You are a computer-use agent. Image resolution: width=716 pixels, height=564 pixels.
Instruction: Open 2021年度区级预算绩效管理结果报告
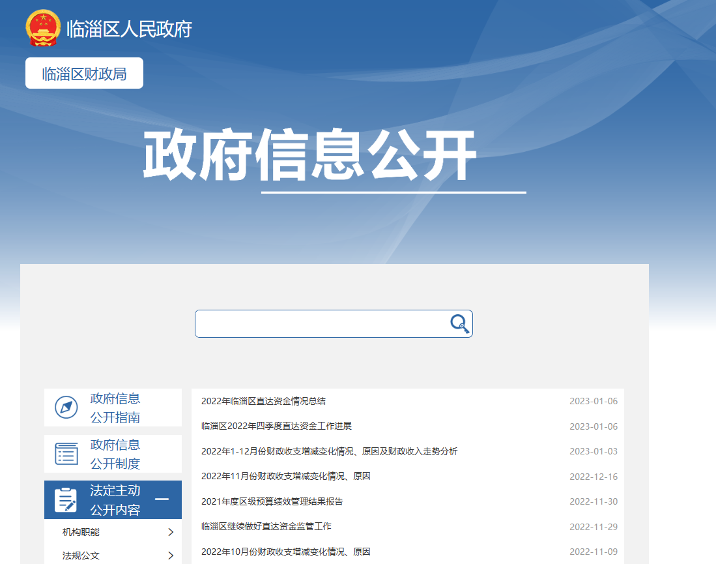tap(272, 501)
